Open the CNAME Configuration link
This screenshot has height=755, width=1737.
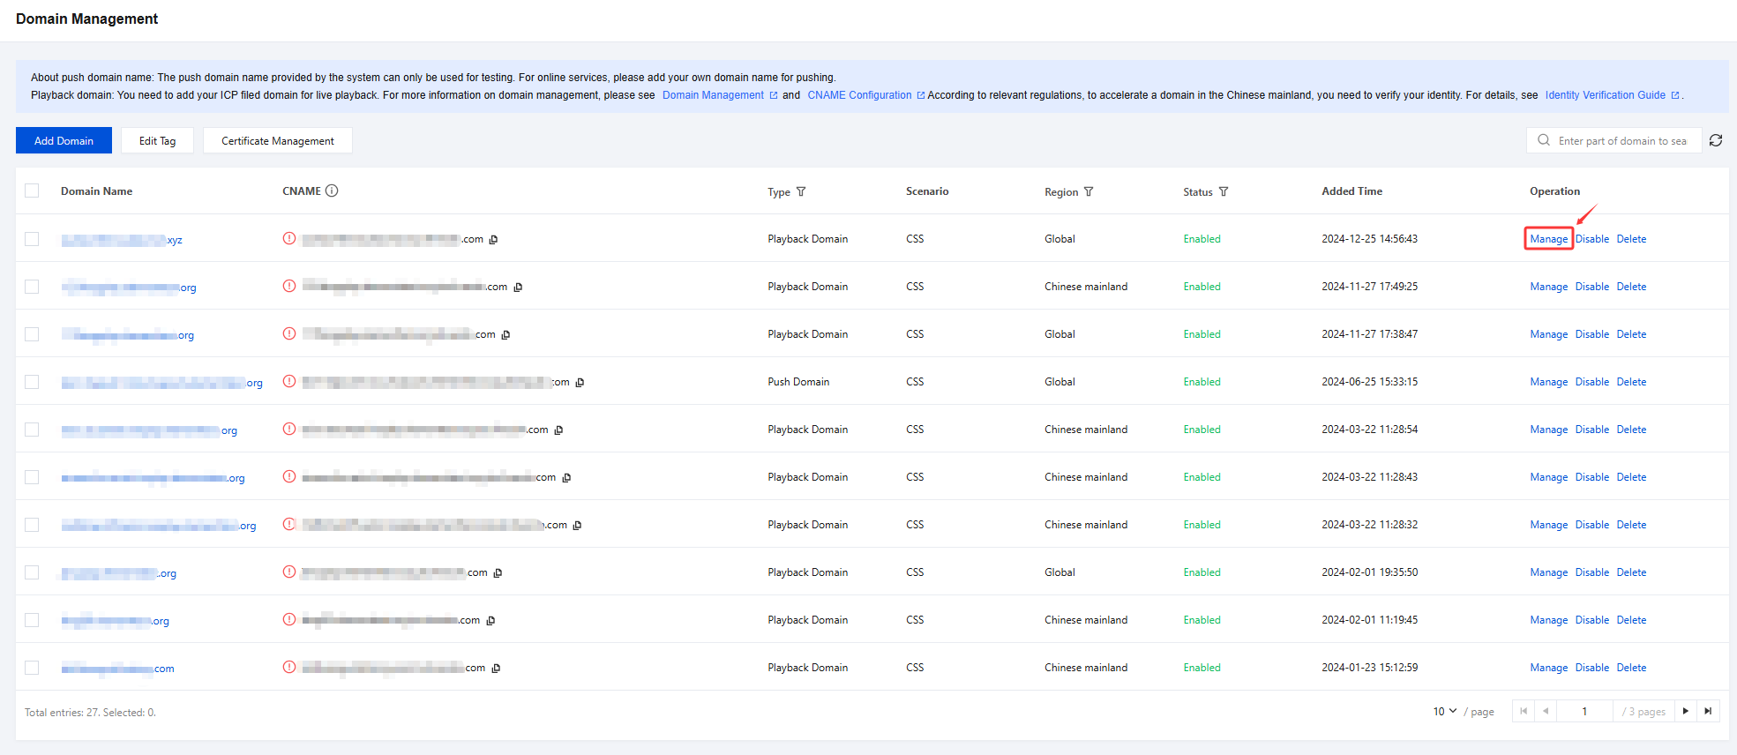point(859,95)
